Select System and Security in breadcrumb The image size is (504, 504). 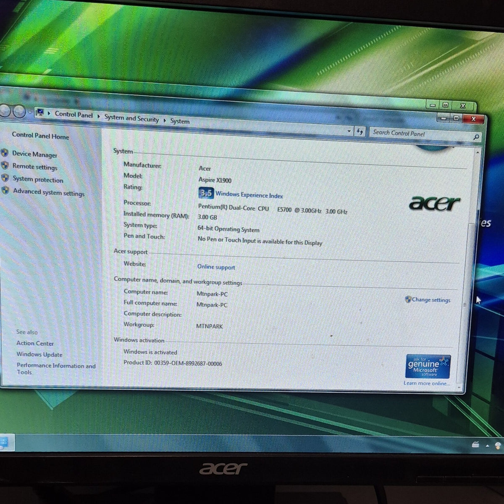131,118
